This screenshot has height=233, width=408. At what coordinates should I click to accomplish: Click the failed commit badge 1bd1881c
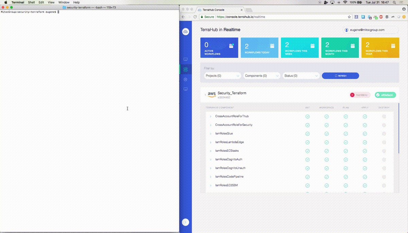point(360,95)
